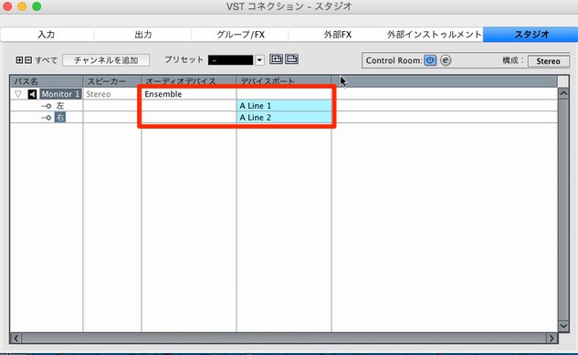Open the 外部インストゥルメント tab
Viewport: 578px width, 355px height.
pos(435,35)
